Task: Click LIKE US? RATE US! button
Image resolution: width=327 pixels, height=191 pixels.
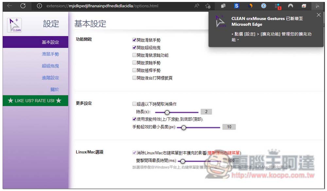Action: (x=35, y=101)
